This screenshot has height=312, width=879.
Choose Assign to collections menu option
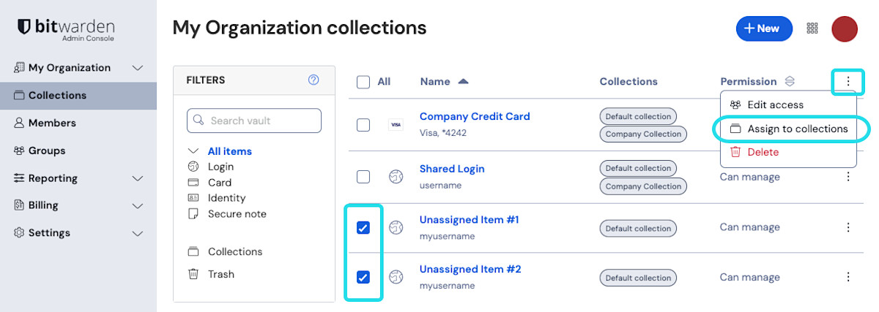[797, 129]
